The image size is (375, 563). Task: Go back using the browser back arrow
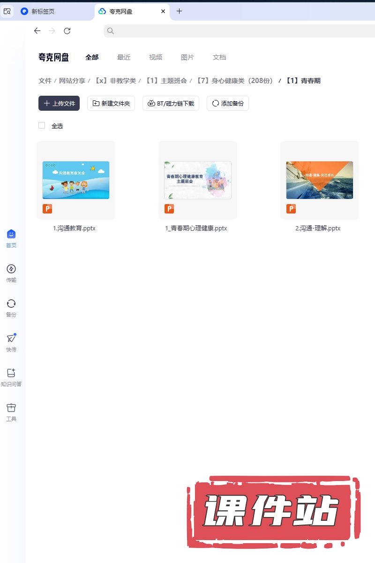(37, 31)
